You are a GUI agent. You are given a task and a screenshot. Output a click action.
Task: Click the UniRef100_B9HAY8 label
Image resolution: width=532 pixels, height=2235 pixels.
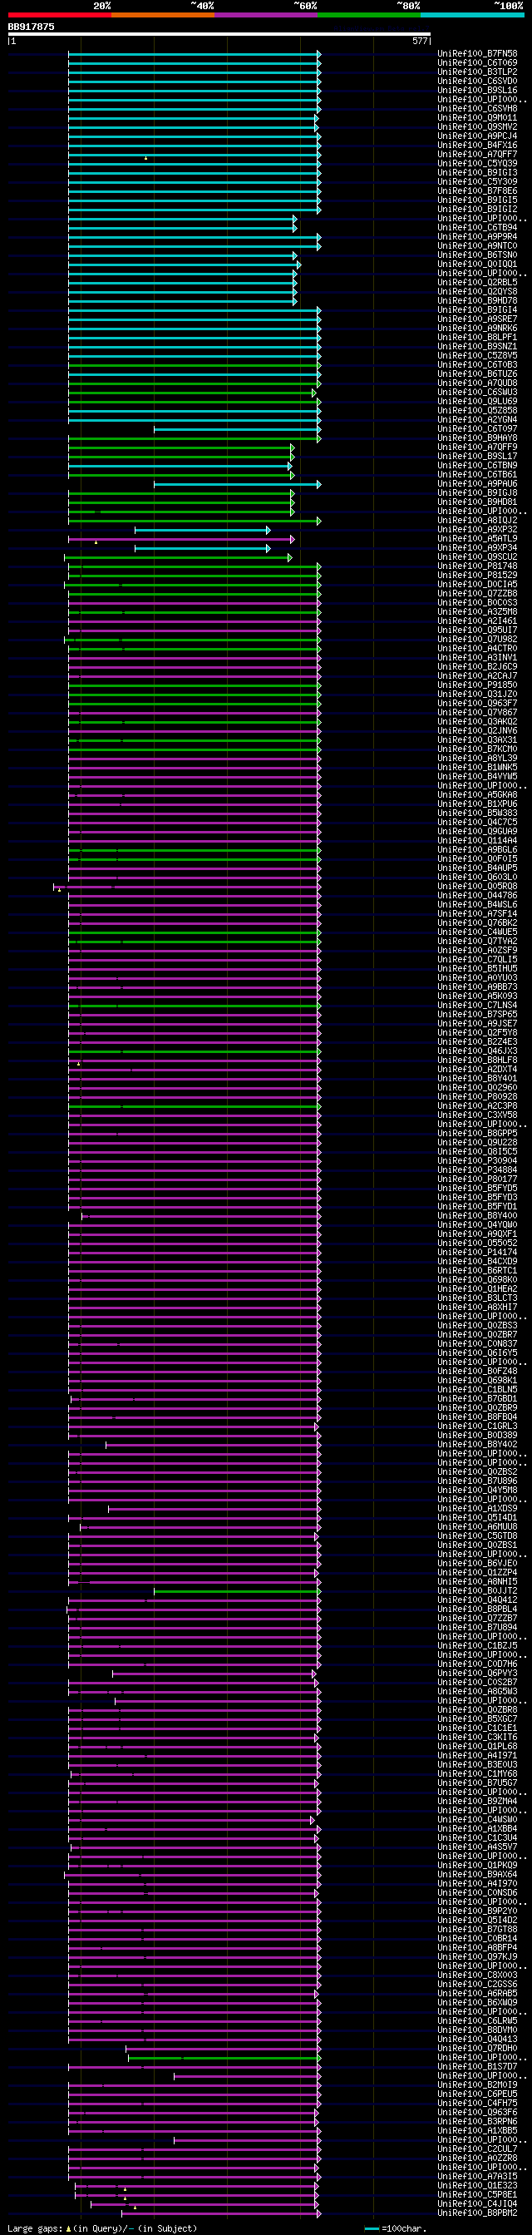477,438
